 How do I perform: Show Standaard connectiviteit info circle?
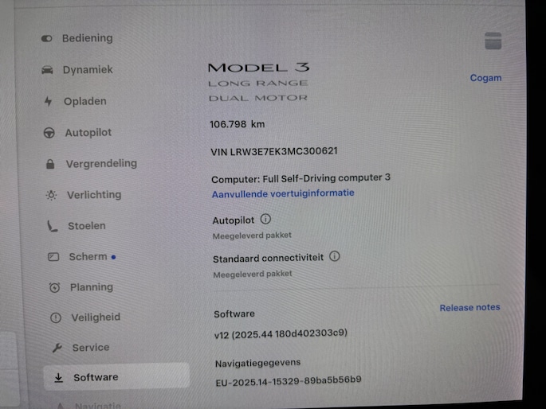tap(335, 256)
